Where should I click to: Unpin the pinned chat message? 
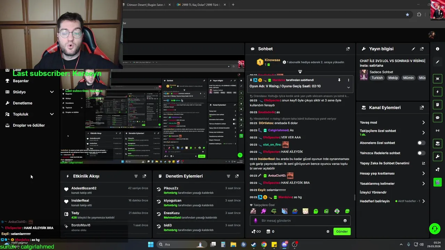tap(339, 80)
